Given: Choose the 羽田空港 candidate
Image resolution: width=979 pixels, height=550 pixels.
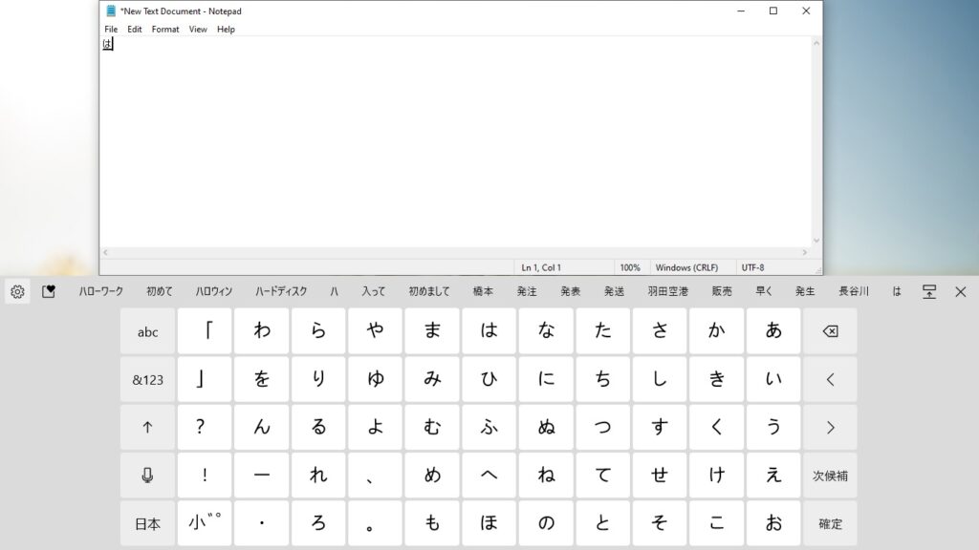Looking at the screenshot, I should (667, 292).
